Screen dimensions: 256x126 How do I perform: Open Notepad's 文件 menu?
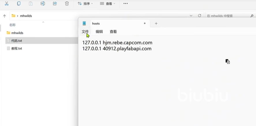click(x=85, y=32)
